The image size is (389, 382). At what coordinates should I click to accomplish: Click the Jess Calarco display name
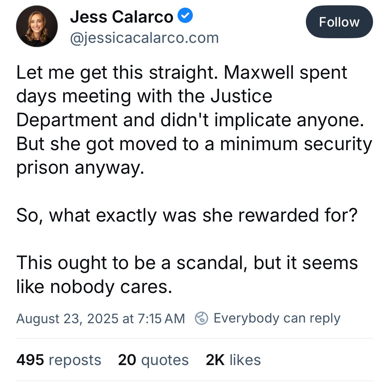pyautogui.click(x=122, y=17)
